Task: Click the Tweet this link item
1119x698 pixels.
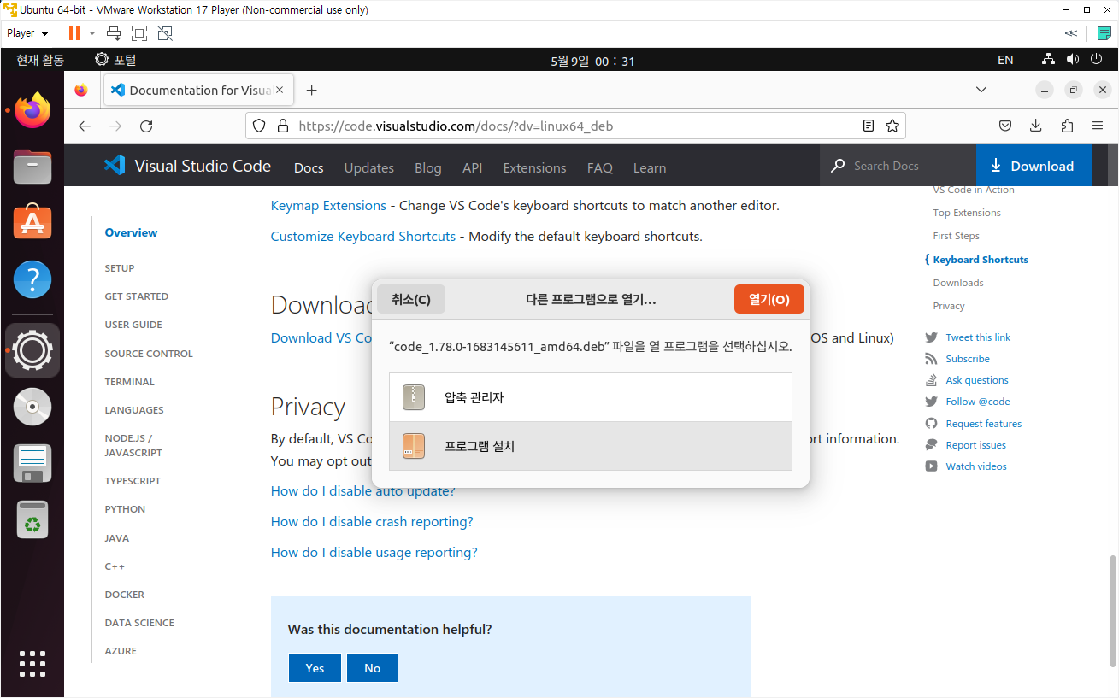Action: 978,337
